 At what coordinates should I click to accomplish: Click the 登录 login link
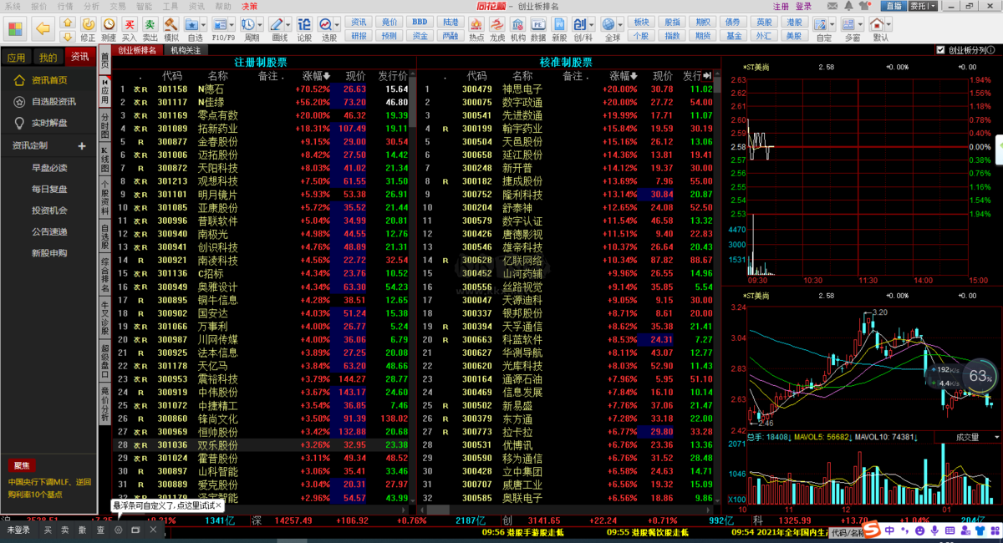pos(803,6)
